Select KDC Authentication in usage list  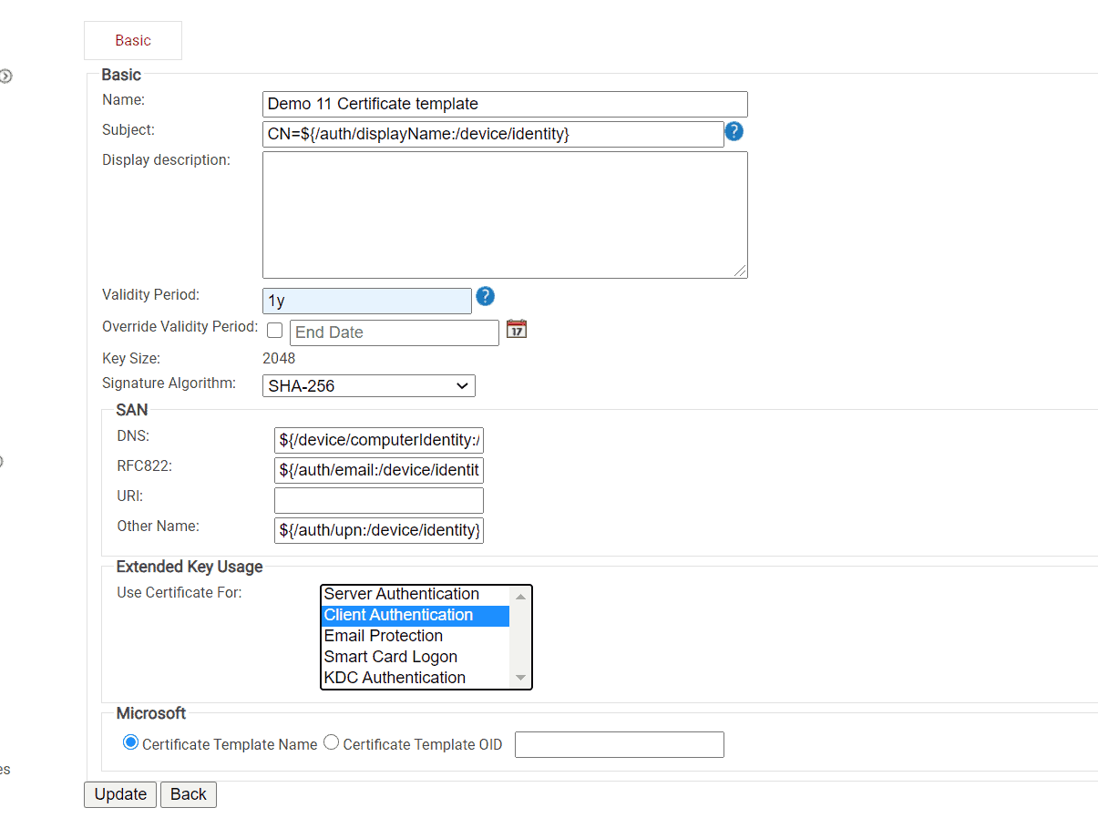point(416,678)
